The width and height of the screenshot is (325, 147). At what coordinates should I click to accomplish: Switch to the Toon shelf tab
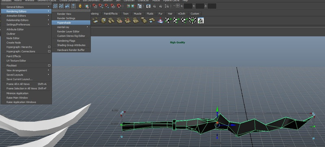(126, 14)
